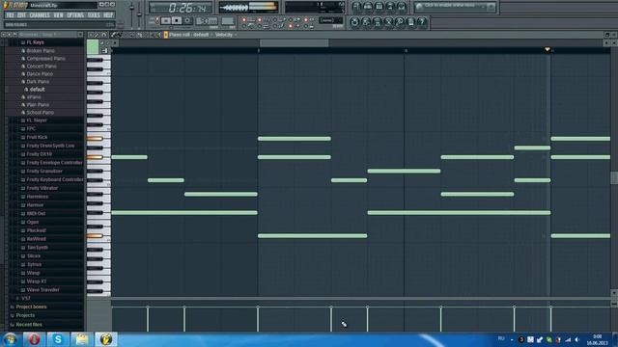Click the magnet snap icon in piano roll
618x347 pixels.
click(104, 35)
